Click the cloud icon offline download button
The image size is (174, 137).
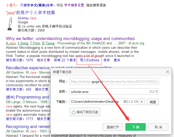(85, 112)
